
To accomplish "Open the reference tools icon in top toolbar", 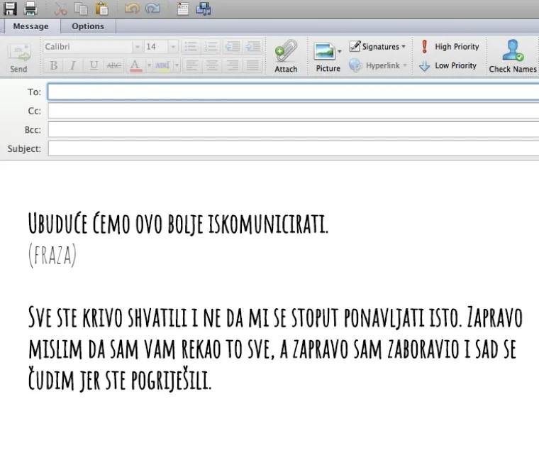I will 182,9.
